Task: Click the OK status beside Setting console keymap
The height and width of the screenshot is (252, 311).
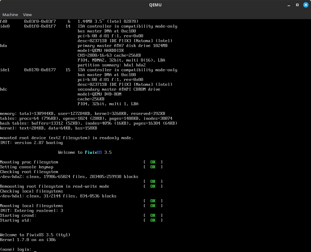Action: click(x=153, y=167)
